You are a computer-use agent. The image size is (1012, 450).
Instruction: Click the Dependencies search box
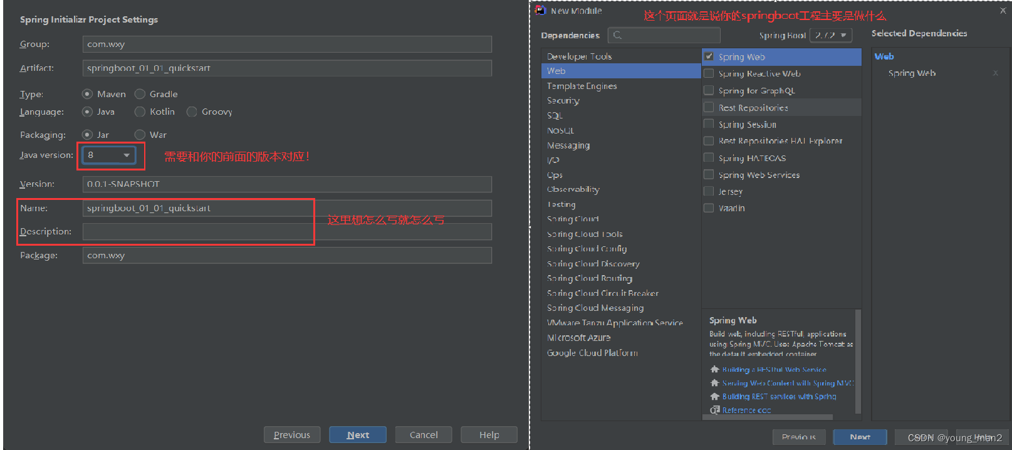[x=664, y=35]
